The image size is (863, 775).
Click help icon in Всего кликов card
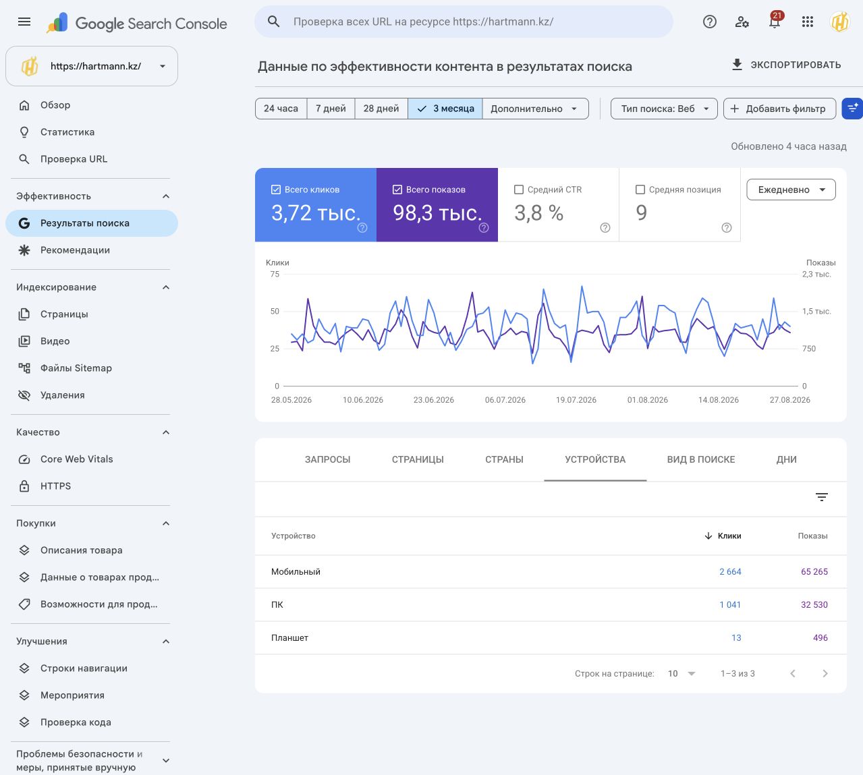pos(362,228)
